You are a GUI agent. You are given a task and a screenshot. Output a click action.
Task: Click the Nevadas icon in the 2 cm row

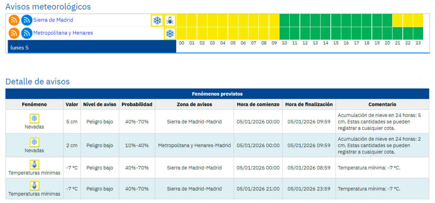point(34,142)
